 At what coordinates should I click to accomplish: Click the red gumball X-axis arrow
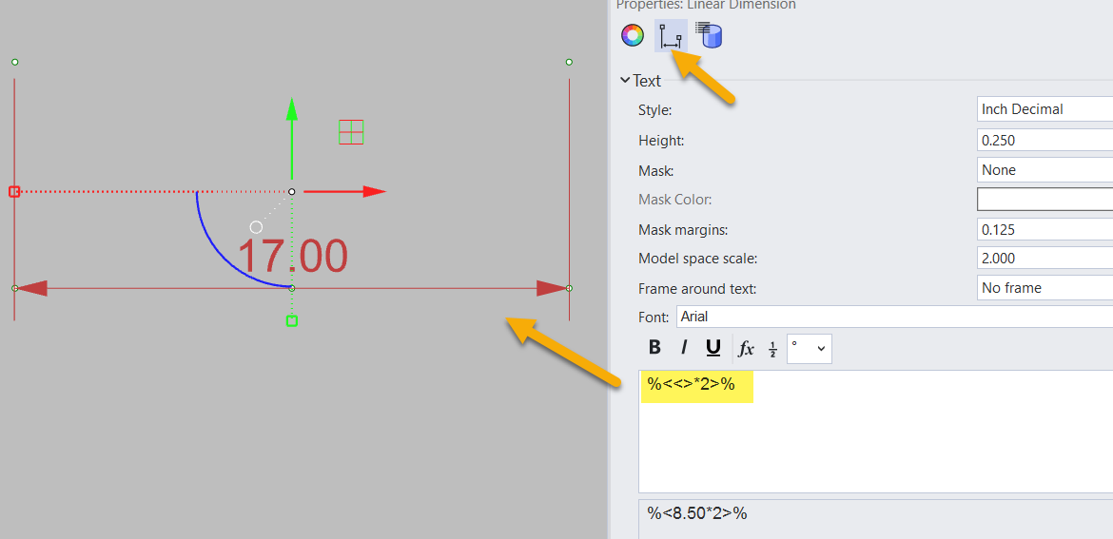coord(373,191)
